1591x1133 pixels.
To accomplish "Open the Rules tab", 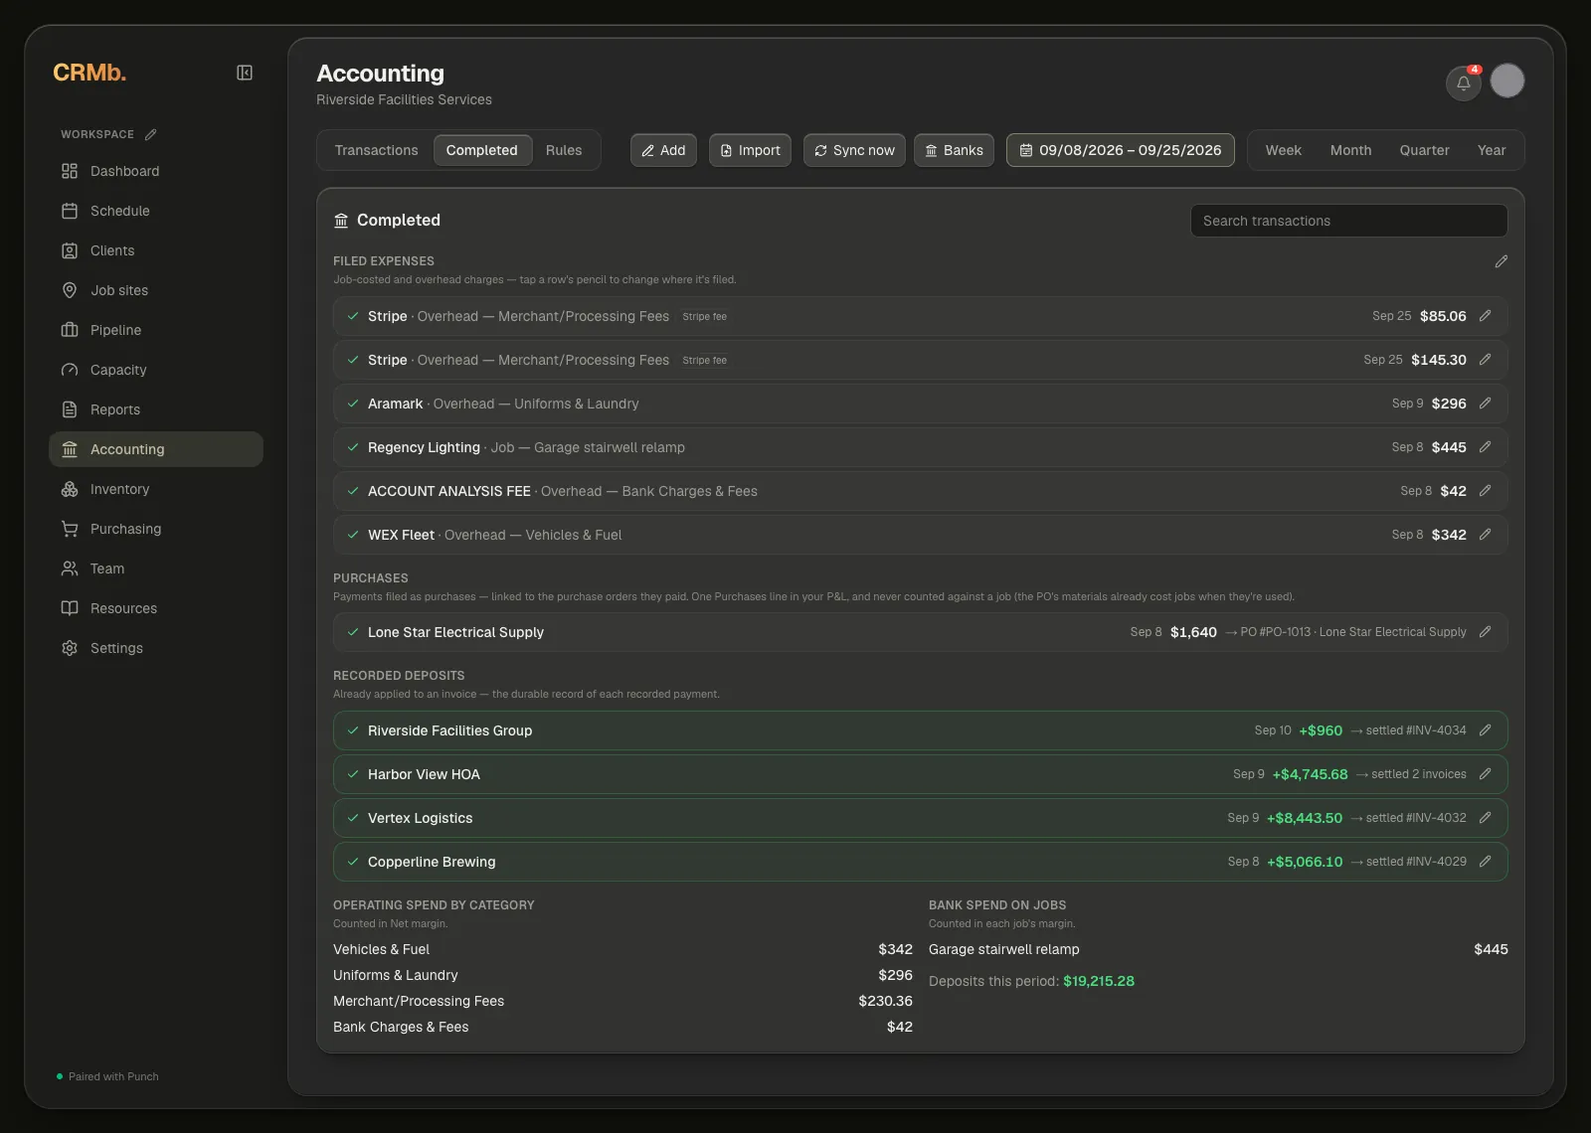I will (564, 150).
